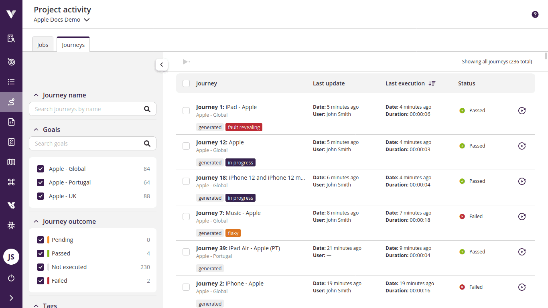The image size is (548, 308).
Task: Select the highlighted Journeys path icon
Action: (11, 101)
